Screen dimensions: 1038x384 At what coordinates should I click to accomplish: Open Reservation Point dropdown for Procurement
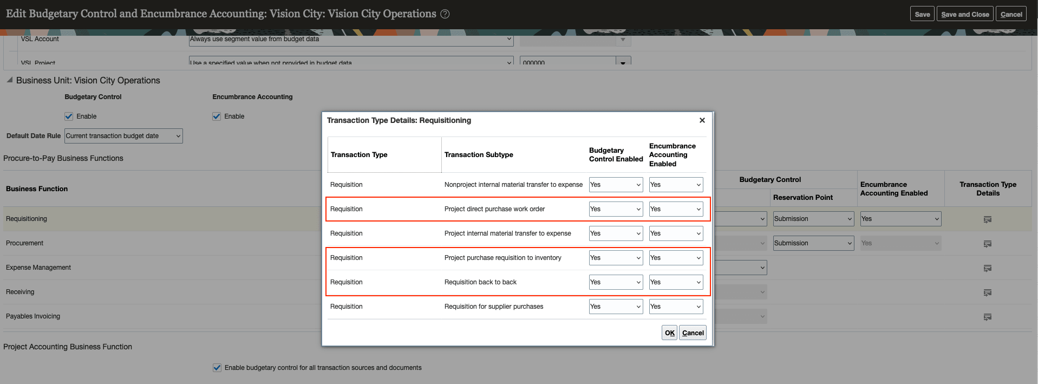(x=813, y=243)
